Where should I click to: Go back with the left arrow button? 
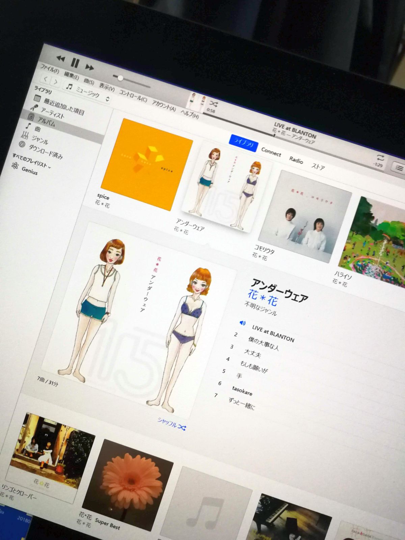[x=46, y=80]
